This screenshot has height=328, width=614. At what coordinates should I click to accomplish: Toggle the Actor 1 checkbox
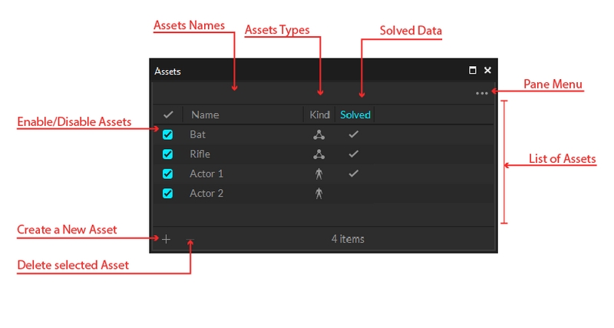coord(168,174)
